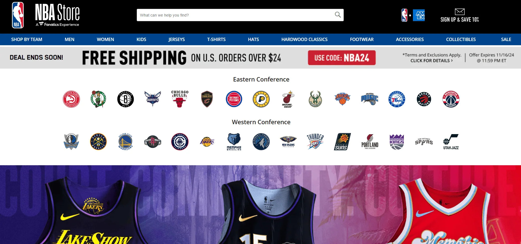Open the Hats menu
Viewport: 521px width, 244px height.
tap(253, 39)
